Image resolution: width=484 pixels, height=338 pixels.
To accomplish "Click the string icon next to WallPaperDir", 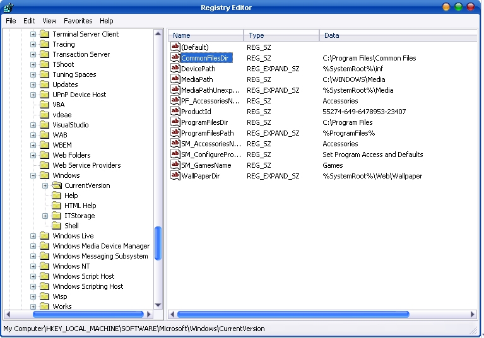I will click(x=175, y=176).
